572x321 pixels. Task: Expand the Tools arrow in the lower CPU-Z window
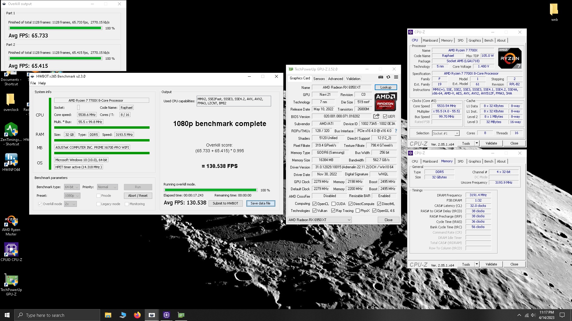[476, 264]
